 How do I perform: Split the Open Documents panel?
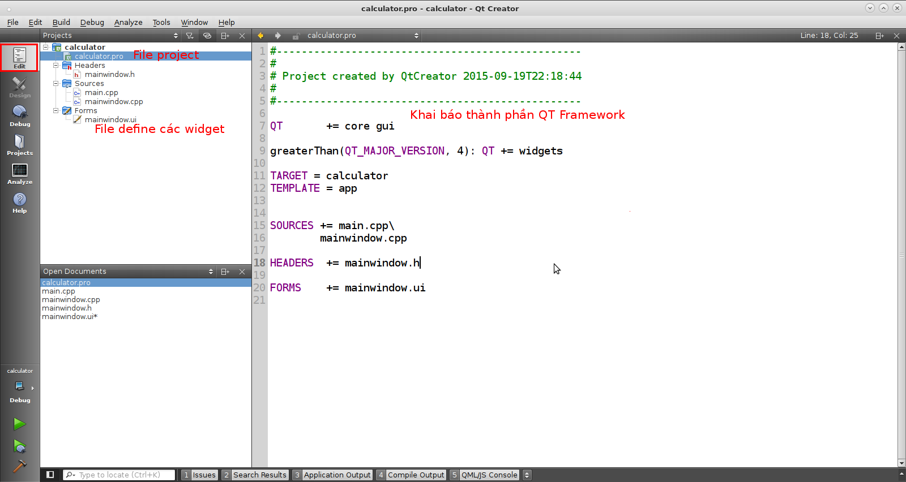(225, 272)
